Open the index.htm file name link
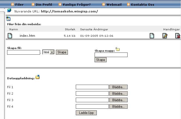 tap(27, 36)
